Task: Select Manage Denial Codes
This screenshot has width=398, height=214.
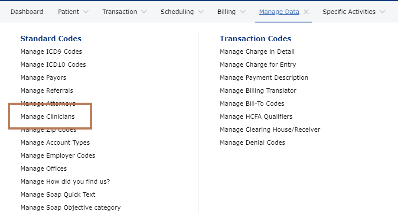Action: (252, 143)
